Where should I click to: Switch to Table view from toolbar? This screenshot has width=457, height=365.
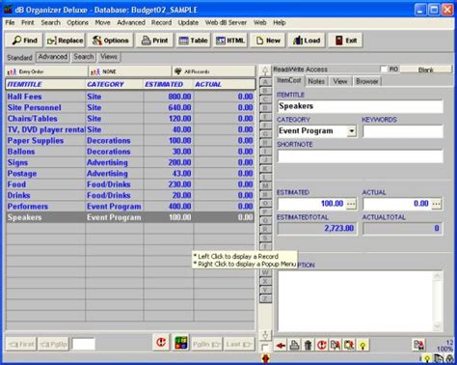pyautogui.click(x=193, y=41)
